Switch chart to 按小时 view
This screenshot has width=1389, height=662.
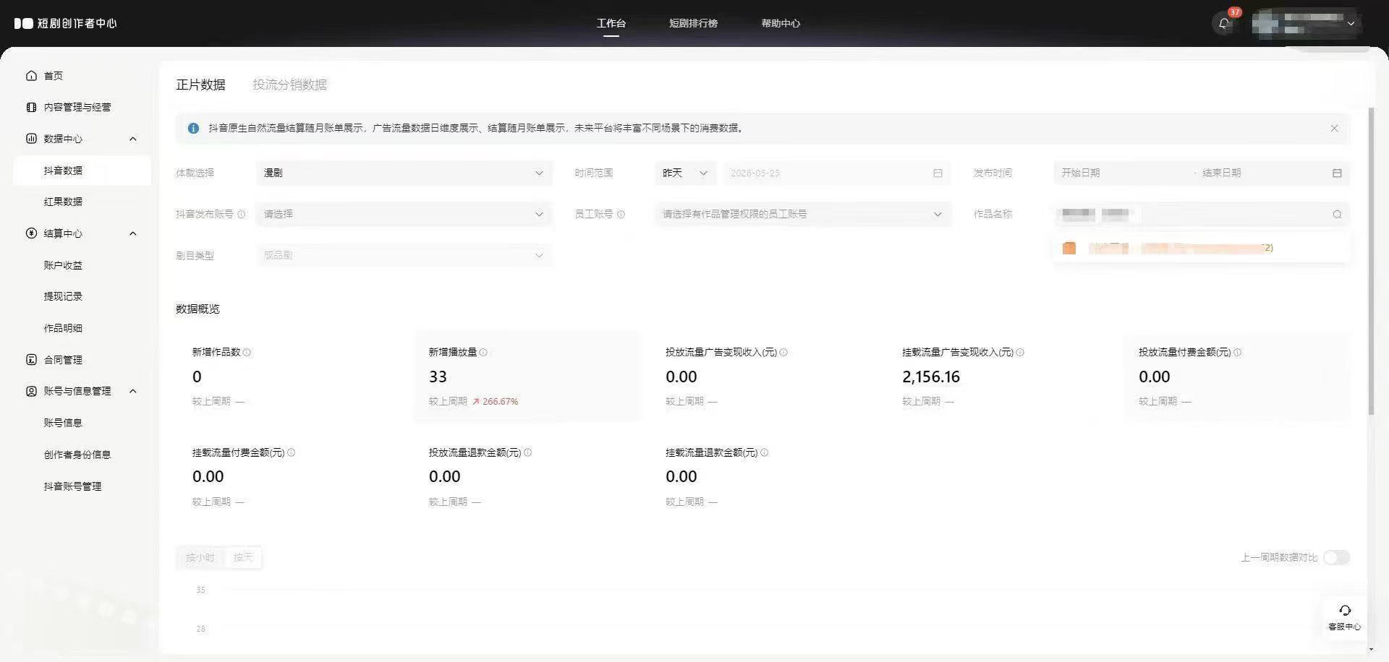pos(200,557)
